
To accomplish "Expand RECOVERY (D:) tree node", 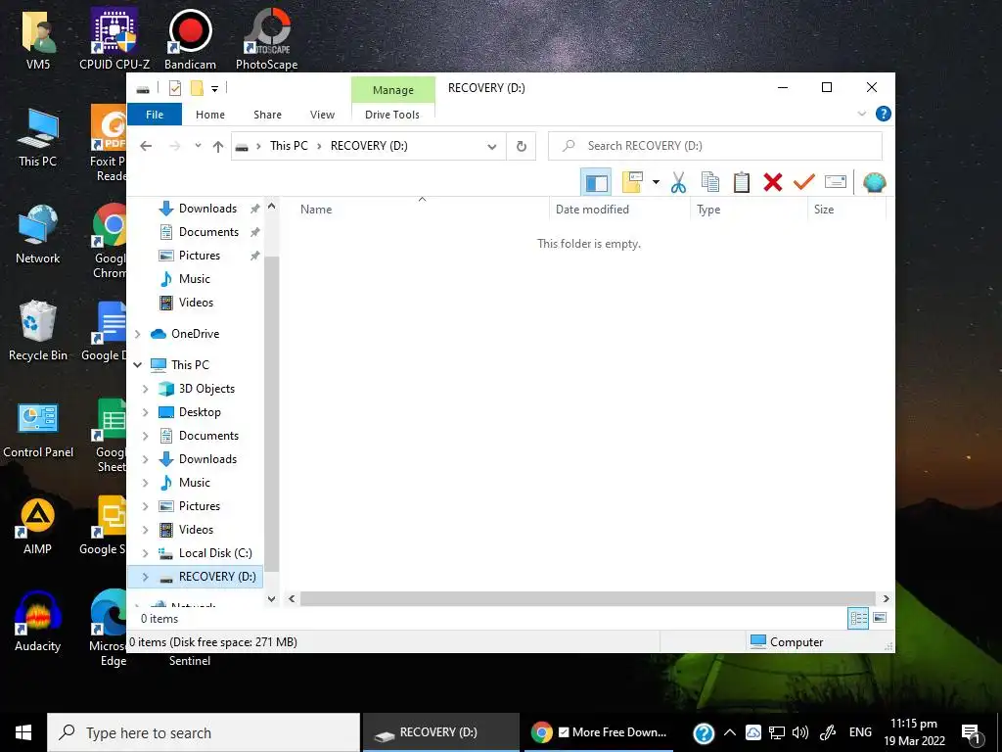I will point(145,577).
